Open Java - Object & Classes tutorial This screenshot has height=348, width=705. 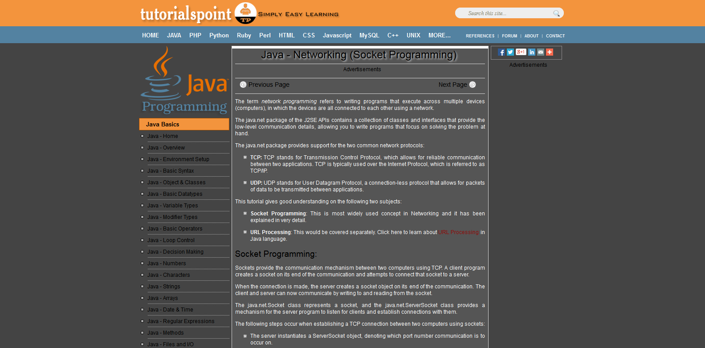tap(176, 182)
